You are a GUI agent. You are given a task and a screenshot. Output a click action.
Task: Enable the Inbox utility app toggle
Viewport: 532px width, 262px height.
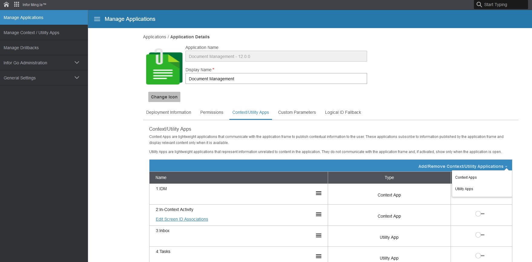480,235
